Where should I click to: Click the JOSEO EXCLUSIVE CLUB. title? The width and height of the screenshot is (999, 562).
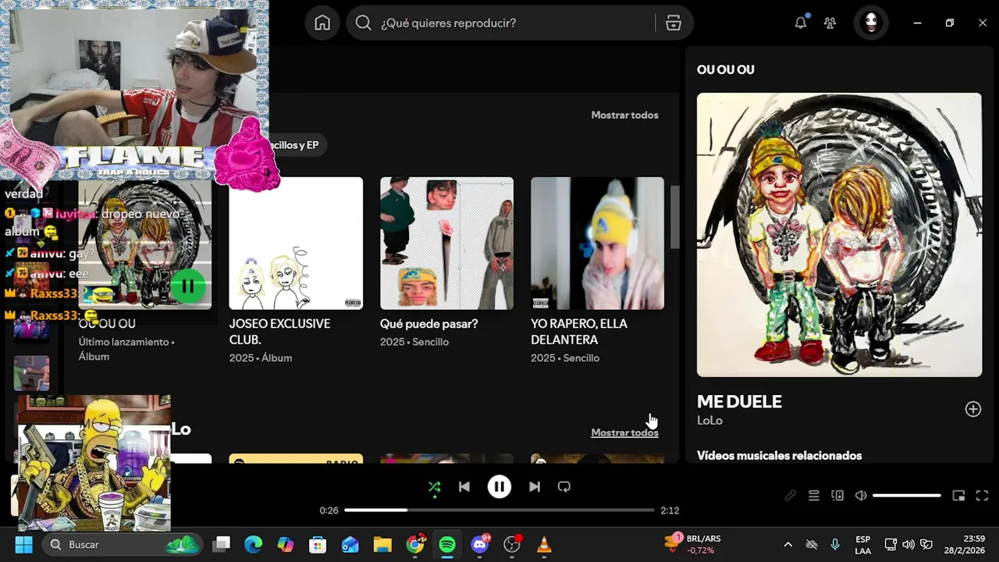(279, 332)
